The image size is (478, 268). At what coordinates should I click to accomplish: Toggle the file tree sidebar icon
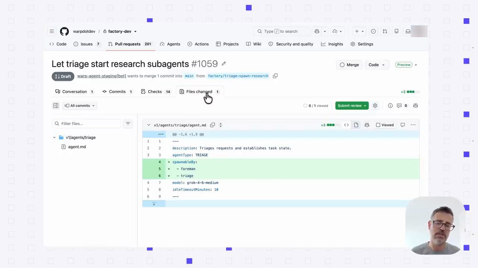click(x=56, y=106)
